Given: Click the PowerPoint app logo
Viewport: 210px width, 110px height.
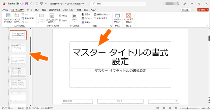Looking at the screenshot, I should [4, 4].
